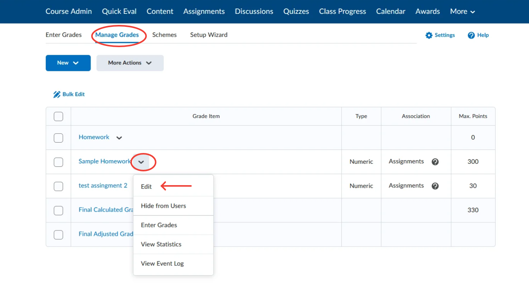This screenshot has width=529, height=286.
Task: Click the Grade Item column header
Action: [x=206, y=116]
